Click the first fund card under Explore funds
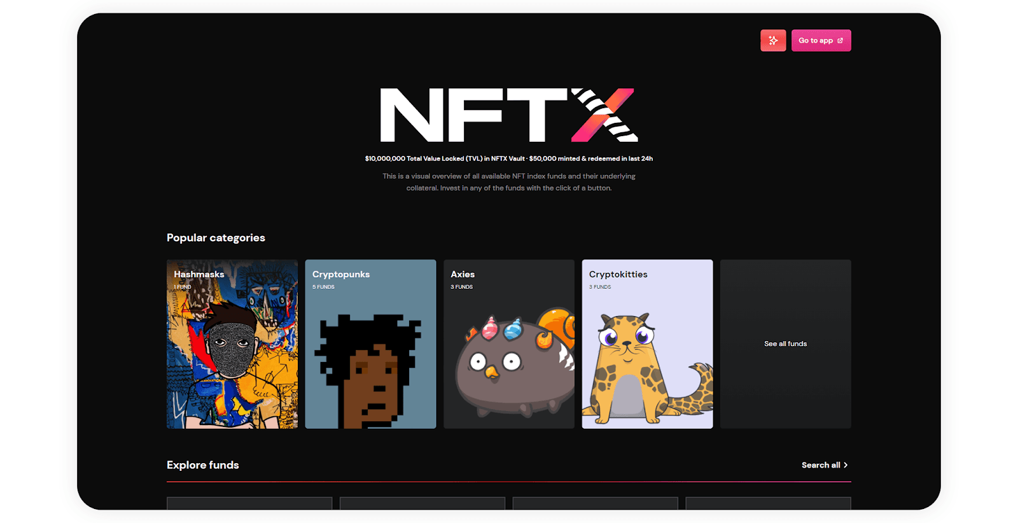 [x=249, y=503]
